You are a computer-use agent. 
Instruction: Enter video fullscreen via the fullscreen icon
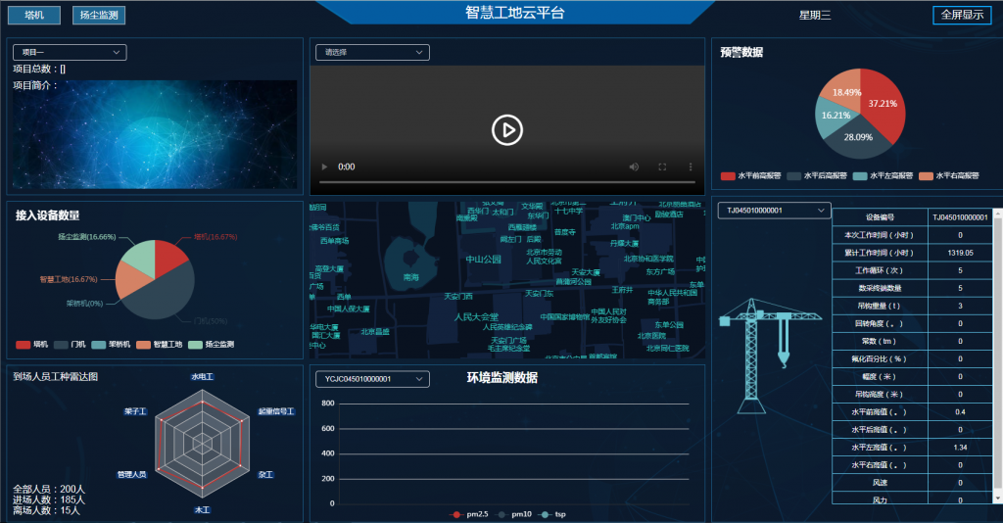pyautogui.click(x=662, y=166)
